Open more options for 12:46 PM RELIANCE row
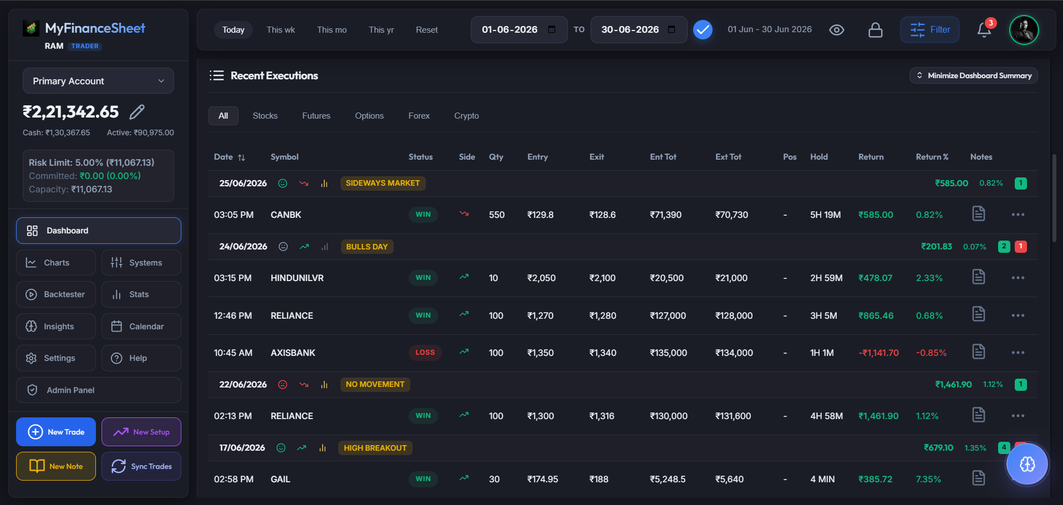The height and width of the screenshot is (505, 1063). click(x=1018, y=315)
